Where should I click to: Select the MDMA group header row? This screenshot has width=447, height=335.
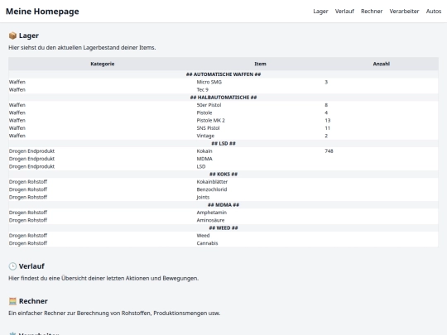point(223,205)
